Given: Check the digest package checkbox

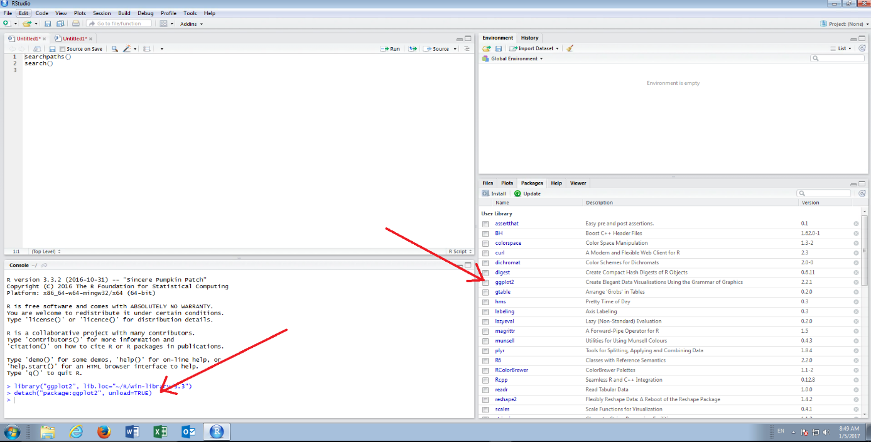Looking at the screenshot, I should click(485, 272).
